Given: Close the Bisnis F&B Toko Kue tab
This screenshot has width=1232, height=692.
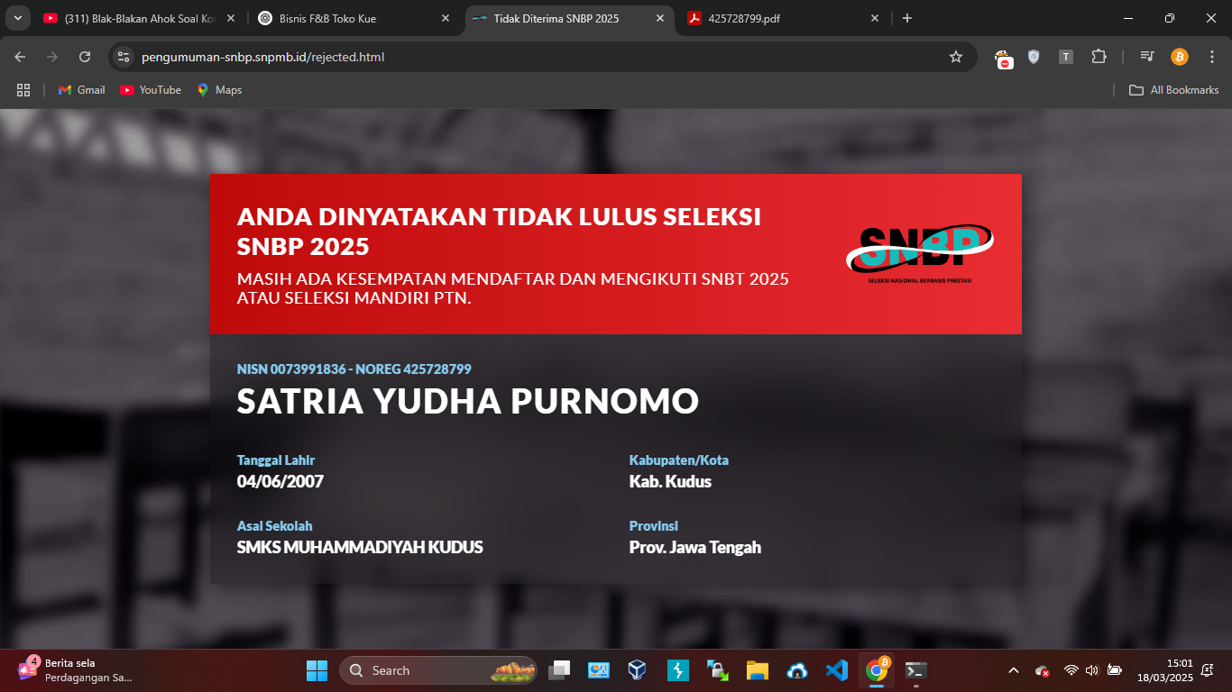Looking at the screenshot, I should pos(446,18).
